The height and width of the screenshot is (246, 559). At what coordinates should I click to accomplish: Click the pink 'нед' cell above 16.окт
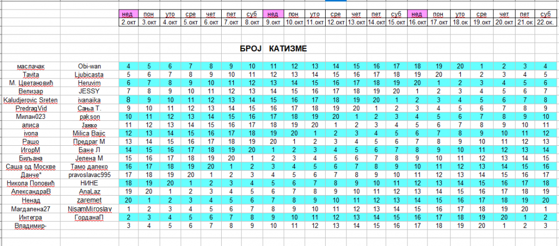pos(417,14)
